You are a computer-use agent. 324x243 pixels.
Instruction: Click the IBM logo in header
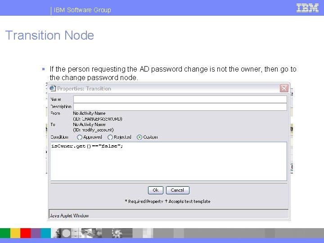point(307,8)
